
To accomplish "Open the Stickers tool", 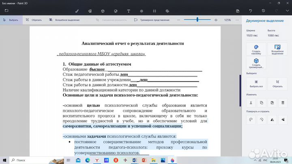I will [116, 11].
